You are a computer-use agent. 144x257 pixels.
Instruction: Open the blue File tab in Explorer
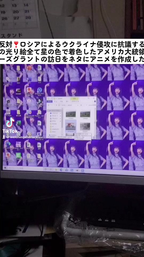(x=50, y=101)
